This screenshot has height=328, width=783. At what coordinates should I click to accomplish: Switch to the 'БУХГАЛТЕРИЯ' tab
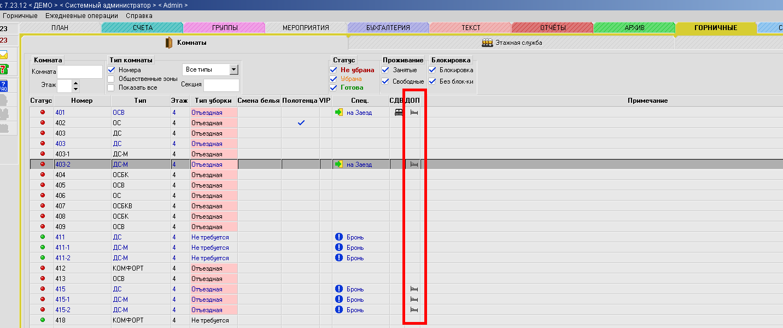click(x=388, y=28)
